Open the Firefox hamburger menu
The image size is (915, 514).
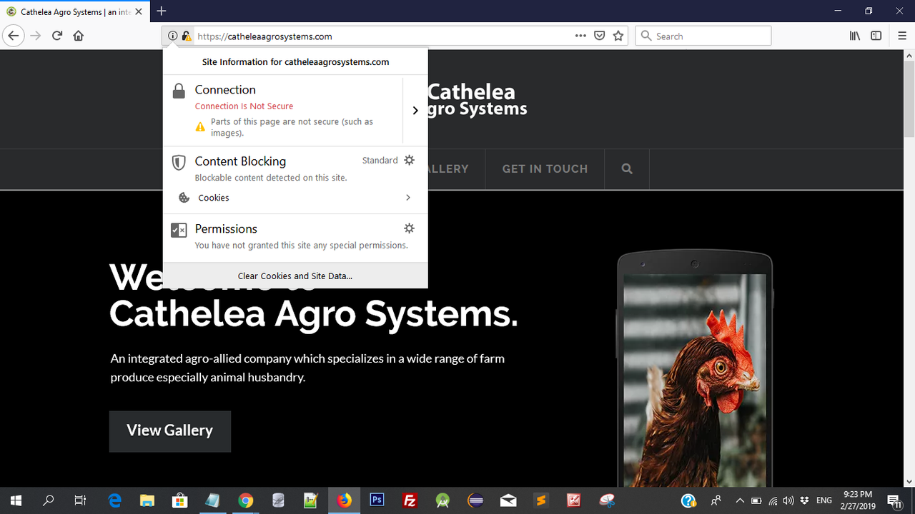(902, 36)
